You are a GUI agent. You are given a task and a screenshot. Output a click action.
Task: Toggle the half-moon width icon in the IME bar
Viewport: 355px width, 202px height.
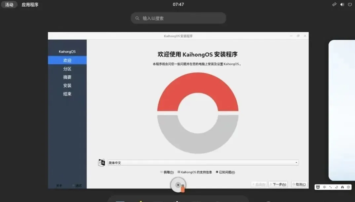(336, 187)
